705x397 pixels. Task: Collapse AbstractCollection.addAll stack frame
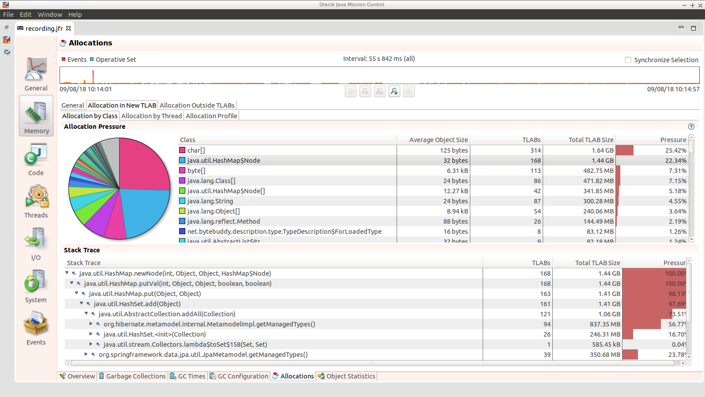pyautogui.click(x=86, y=314)
